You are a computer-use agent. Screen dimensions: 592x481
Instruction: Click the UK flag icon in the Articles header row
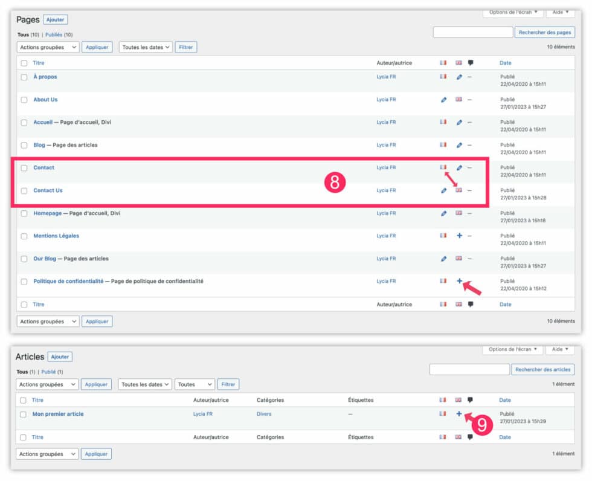tap(458, 399)
